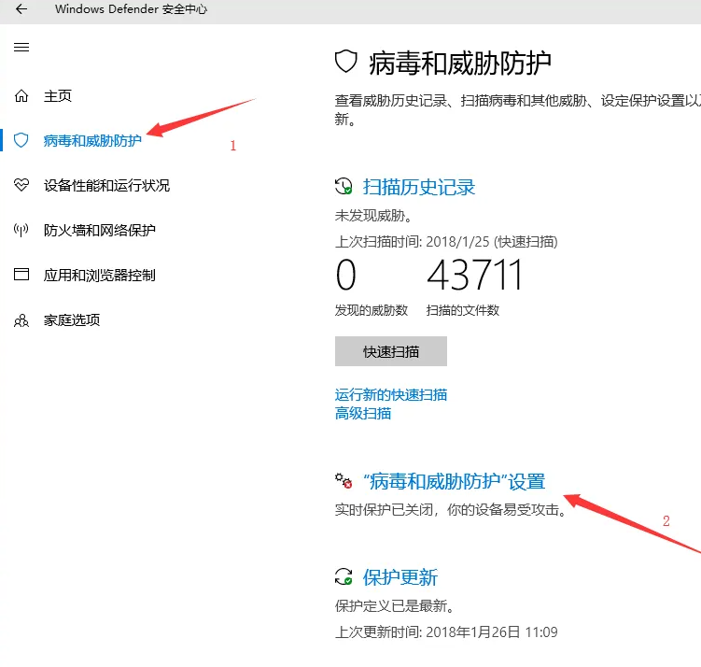This screenshot has height=667, width=701.
Task: Click the window icon for app control
Action: (21, 275)
